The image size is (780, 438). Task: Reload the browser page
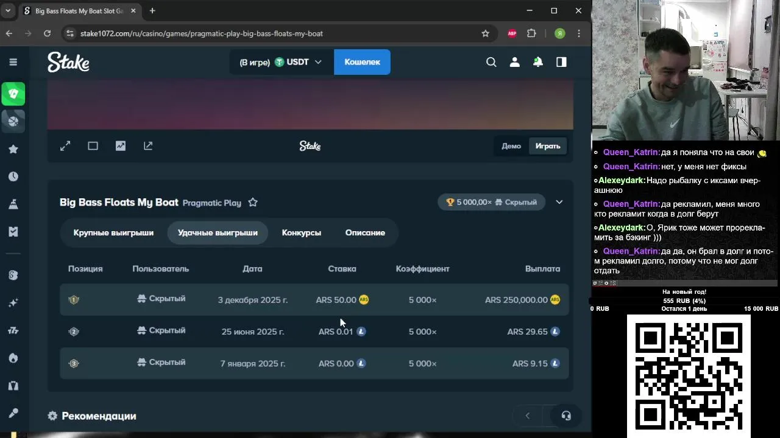47,33
